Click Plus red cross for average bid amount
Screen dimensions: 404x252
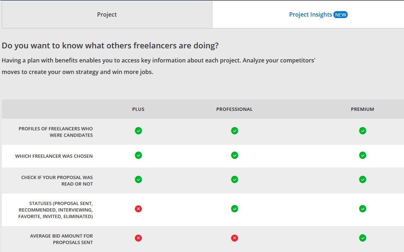pos(138,238)
